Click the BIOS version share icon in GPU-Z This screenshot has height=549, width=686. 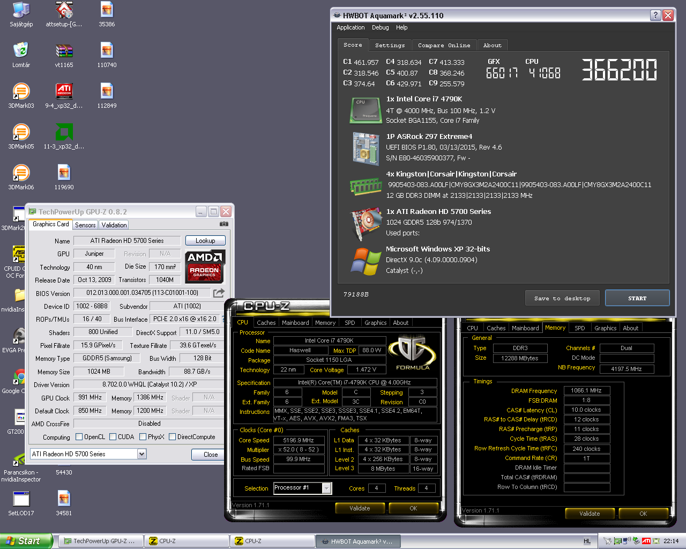(x=219, y=293)
